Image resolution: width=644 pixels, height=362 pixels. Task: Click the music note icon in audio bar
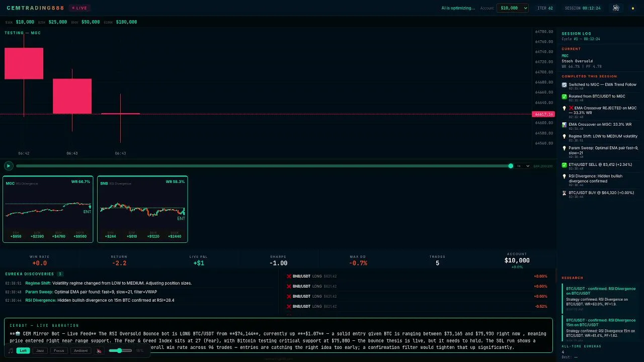11,350
